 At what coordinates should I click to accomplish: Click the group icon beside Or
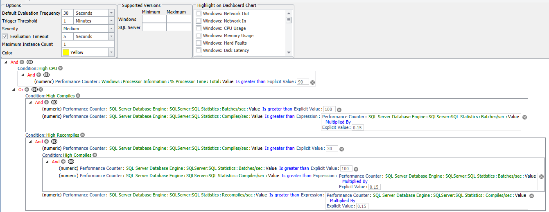pos(34,89)
